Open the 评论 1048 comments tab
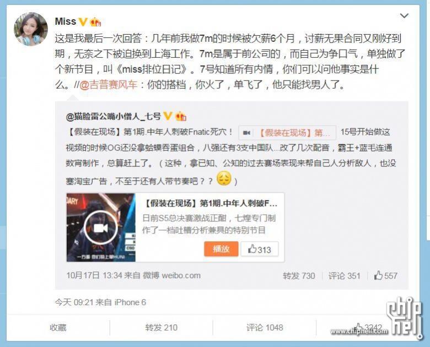 click(265, 328)
